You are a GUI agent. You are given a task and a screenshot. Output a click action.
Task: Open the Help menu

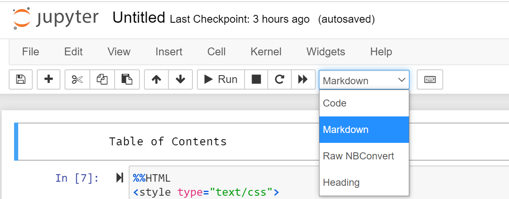(x=381, y=52)
